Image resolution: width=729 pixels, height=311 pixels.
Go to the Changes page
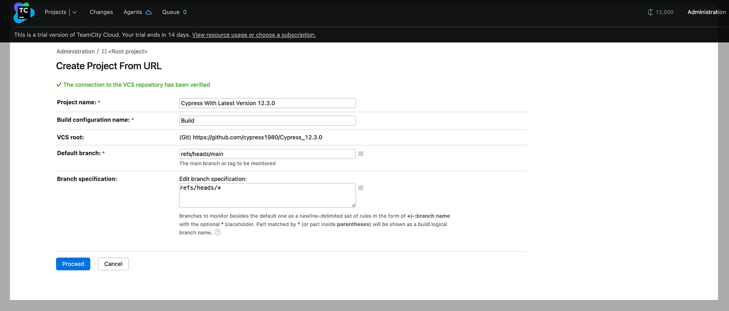click(x=101, y=12)
